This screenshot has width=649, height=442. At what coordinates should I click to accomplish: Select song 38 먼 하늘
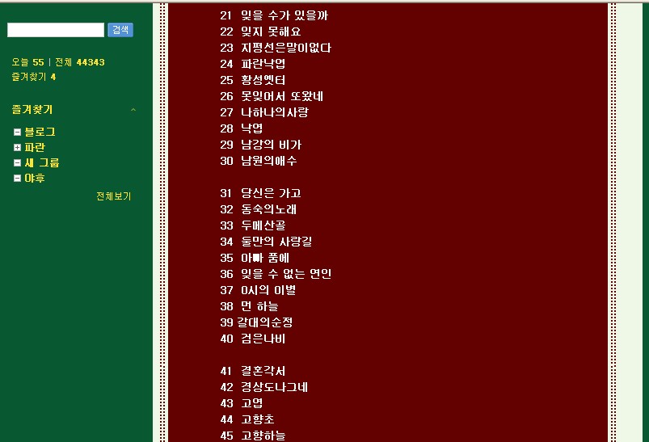coord(249,305)
